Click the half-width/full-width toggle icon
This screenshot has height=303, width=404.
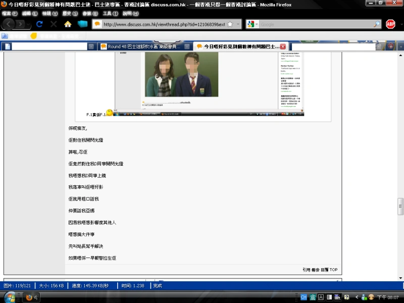[x=329, y=297]
